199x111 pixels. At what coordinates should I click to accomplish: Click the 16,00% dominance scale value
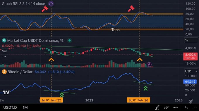click(191, 63)
